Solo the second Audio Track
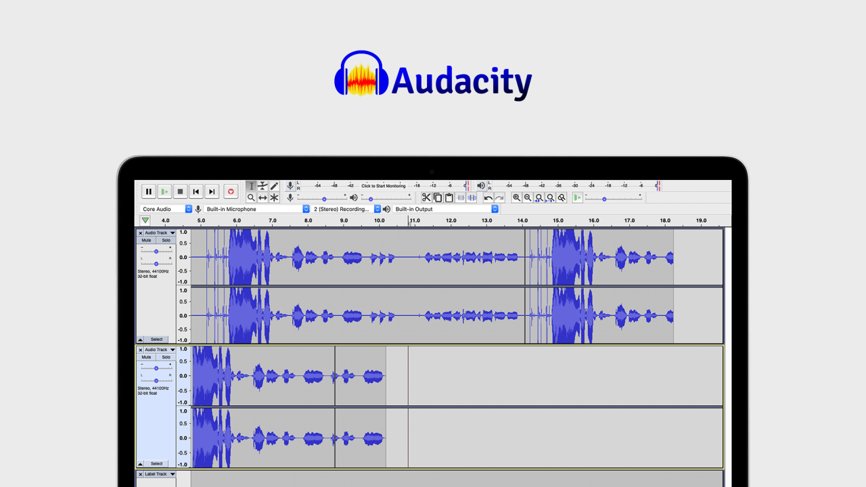The image size is (866, 487). [x=166, y=356]
